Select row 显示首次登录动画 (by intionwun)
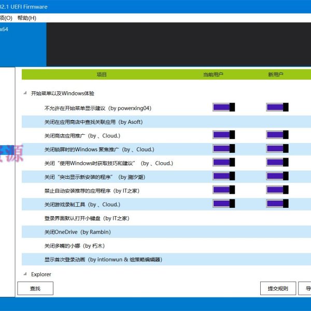Image resolution: width=311 pixels, height=311 pixels. [x=166, y=260]
